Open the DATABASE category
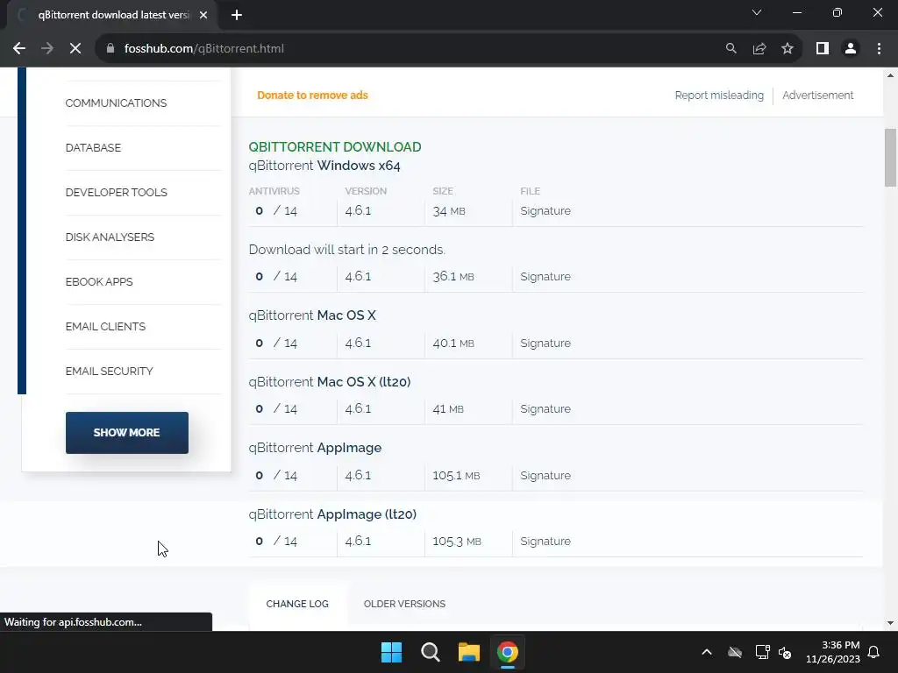The image size is (898, 673). (93, 147)
